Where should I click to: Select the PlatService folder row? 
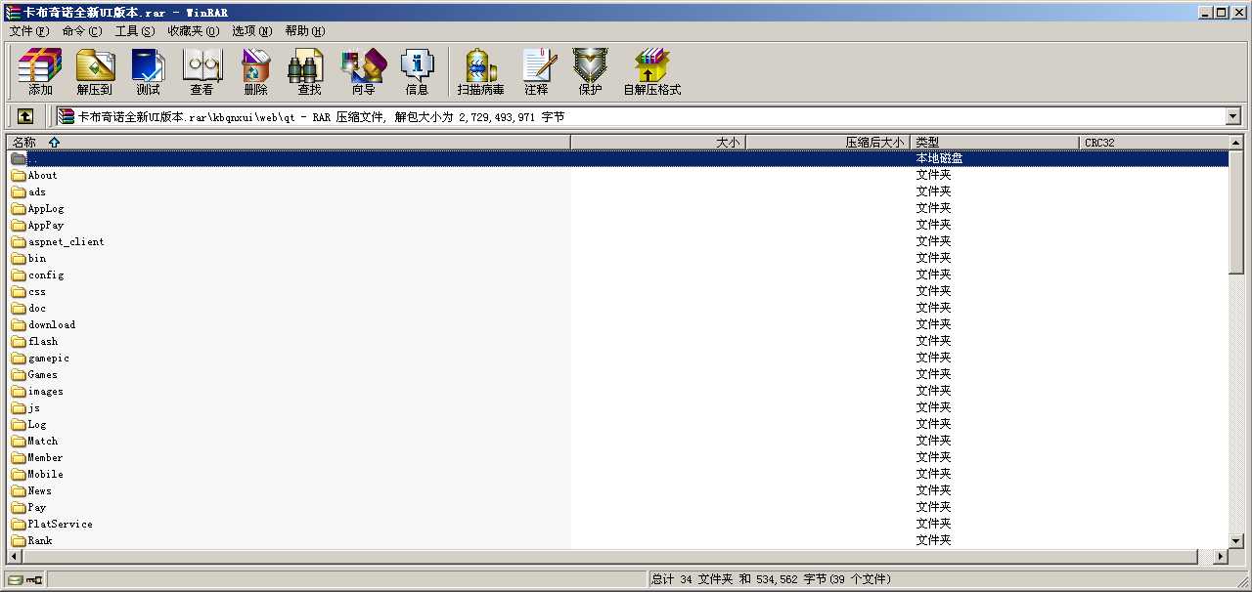pyautogui.click(x=618, y=525)
